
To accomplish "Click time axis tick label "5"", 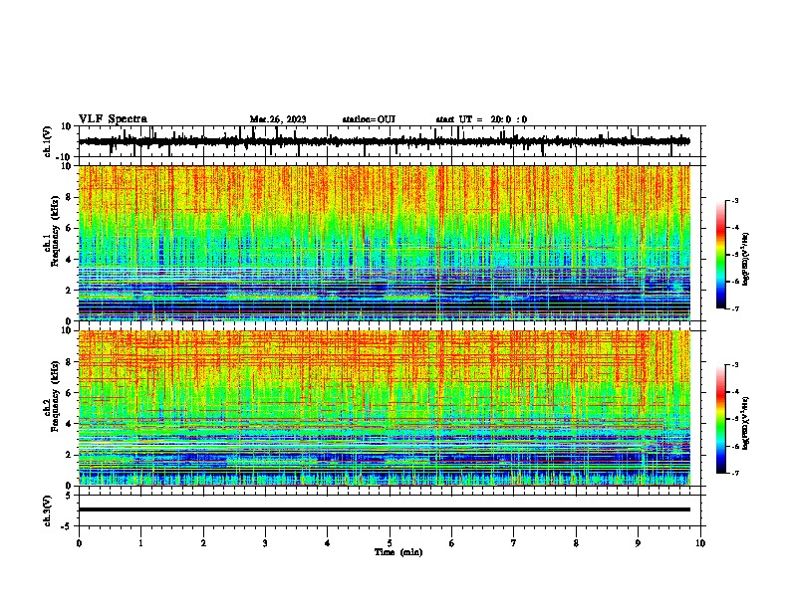I will [x=390, y=543].
